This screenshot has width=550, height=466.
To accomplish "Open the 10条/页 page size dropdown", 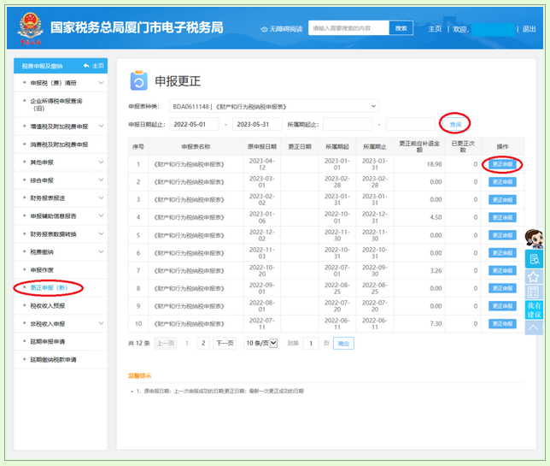I will click(261, 343).
